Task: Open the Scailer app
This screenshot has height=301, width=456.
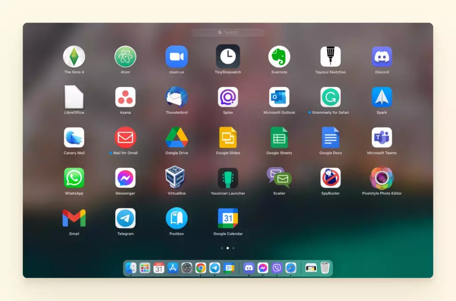Action: point(279,178)
